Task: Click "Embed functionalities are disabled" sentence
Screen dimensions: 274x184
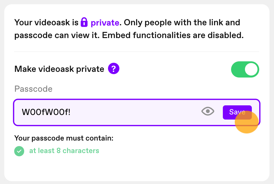Action: pyautogui.click(x=173, y=35)
